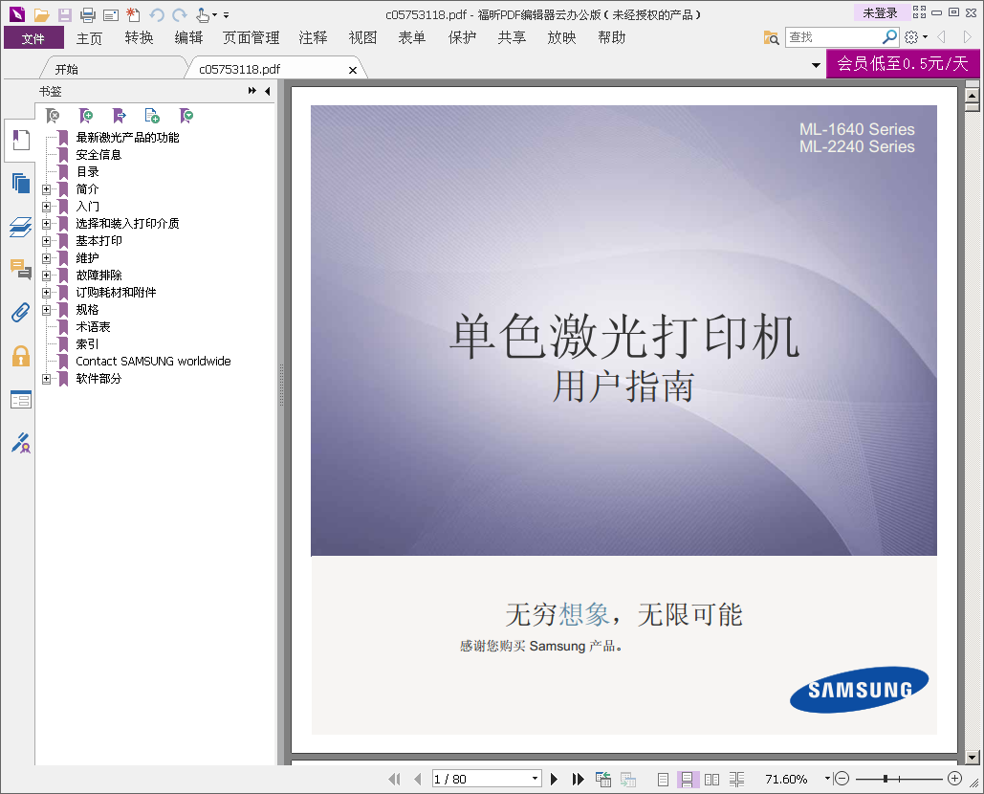
Task: Close the c05753118.pdf tab
Action: pos(353,70)
